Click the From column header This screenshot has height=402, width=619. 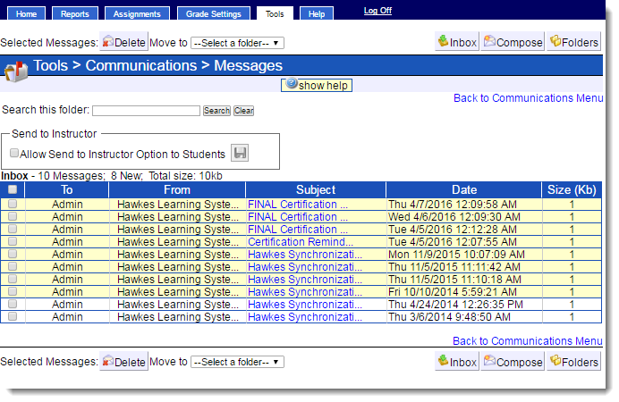(177, 189)
